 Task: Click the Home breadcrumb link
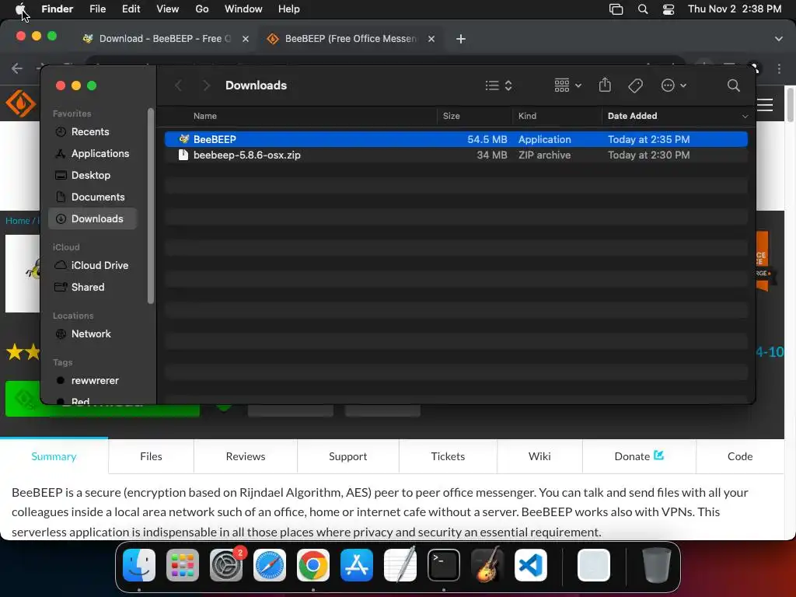17,221
